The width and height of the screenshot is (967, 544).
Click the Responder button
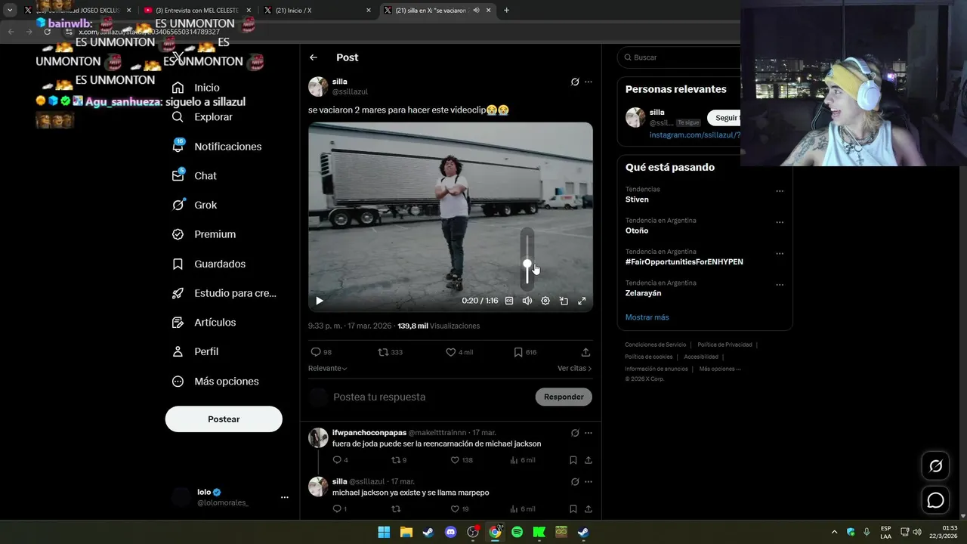(564, 397)
